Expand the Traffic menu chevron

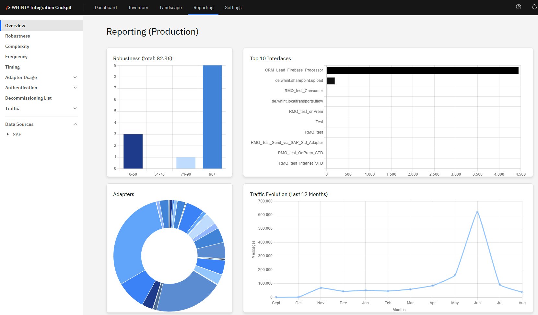click(x=75, y=108)
